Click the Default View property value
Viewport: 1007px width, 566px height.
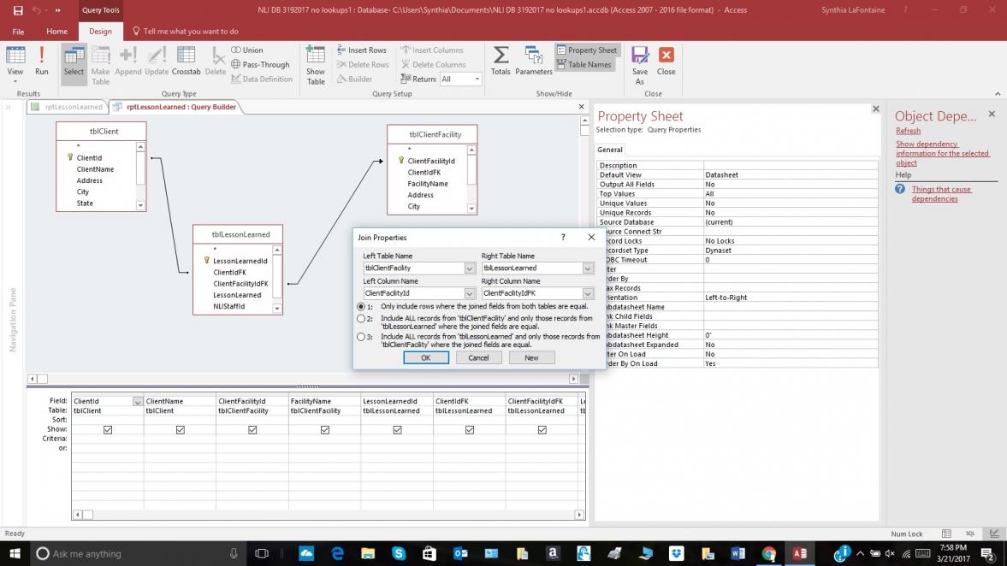coord(790,174)
